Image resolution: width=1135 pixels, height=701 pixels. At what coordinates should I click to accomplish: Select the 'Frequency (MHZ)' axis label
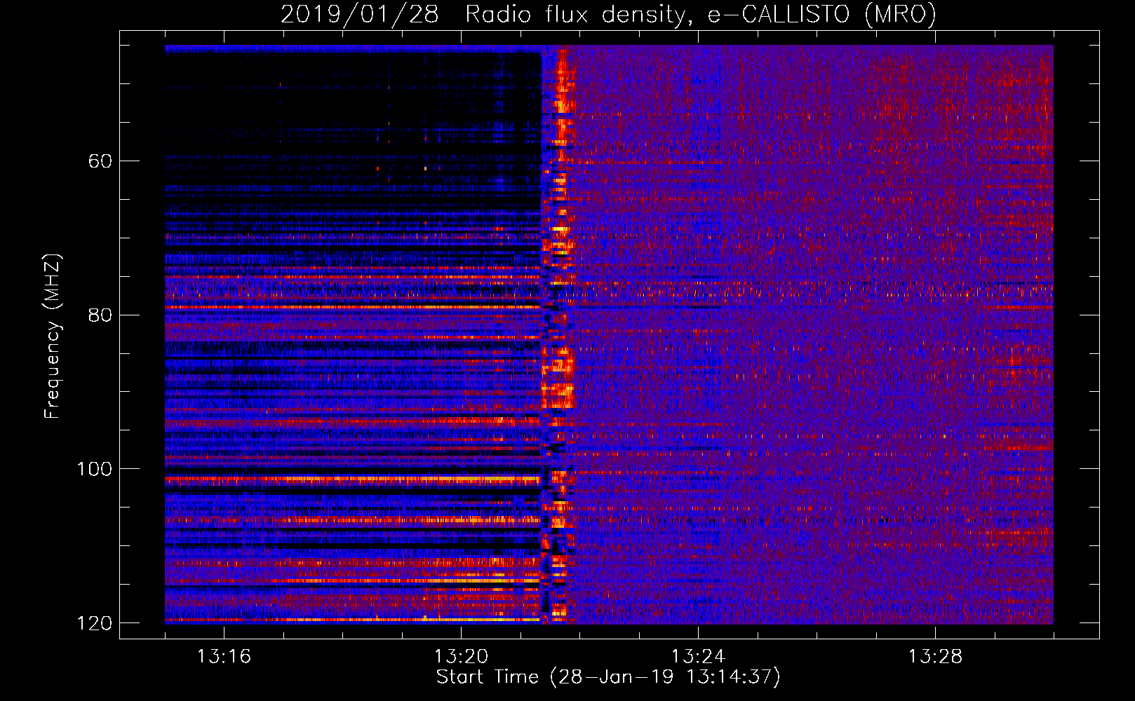(x=53, y=336)
